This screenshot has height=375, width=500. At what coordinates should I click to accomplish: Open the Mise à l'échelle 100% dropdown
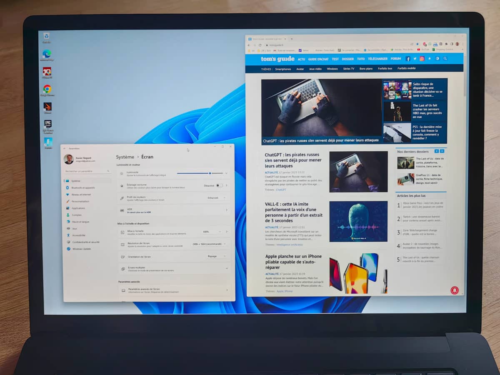[212, 232]
